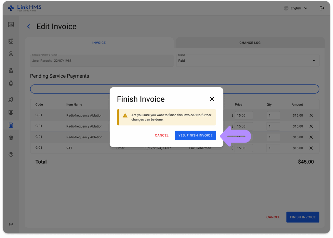The image size is (333, 238).
Task: Click the Qty column header
Action: 269,104
